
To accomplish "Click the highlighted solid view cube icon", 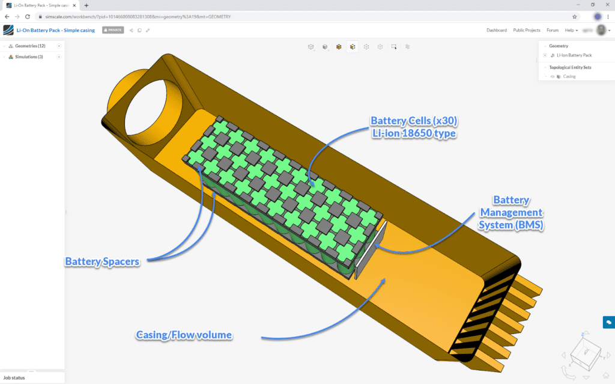I will pos(353,46).
